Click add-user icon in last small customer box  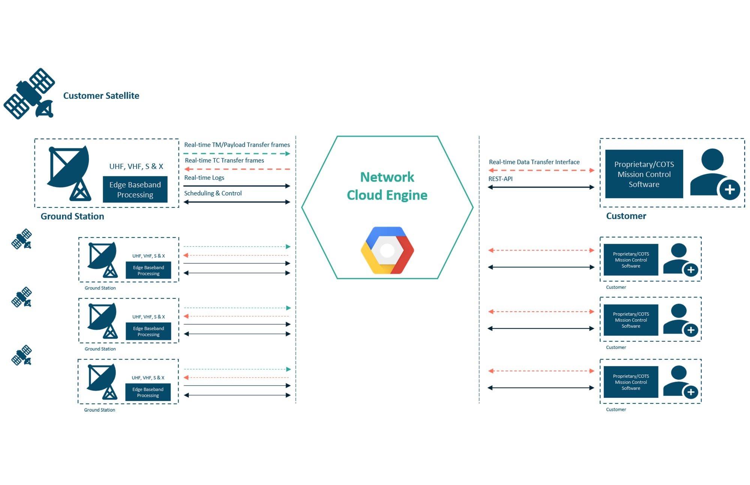681,382
